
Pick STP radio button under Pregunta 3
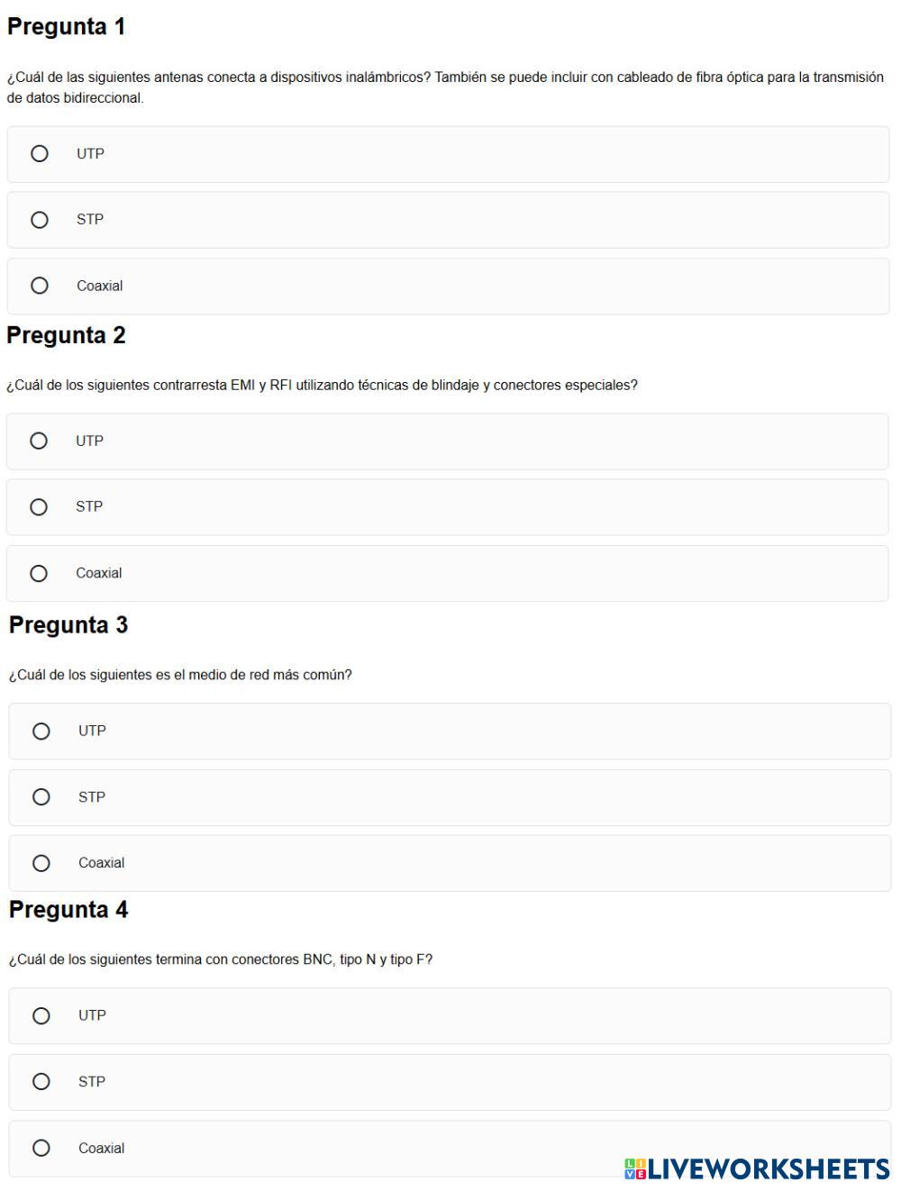[41, 797]
